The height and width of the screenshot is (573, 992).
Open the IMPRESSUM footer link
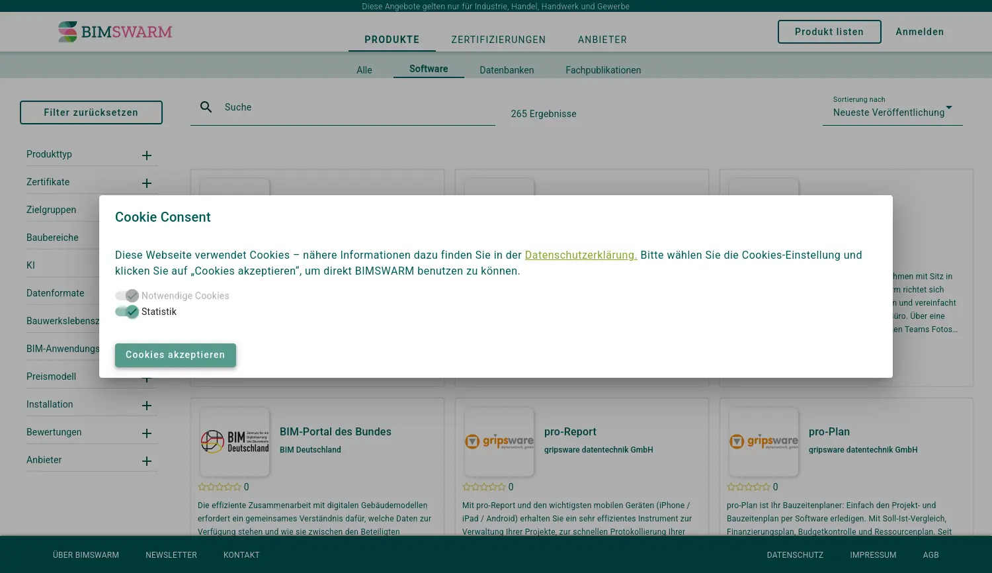pyautogui.click(x=873, y=555)
